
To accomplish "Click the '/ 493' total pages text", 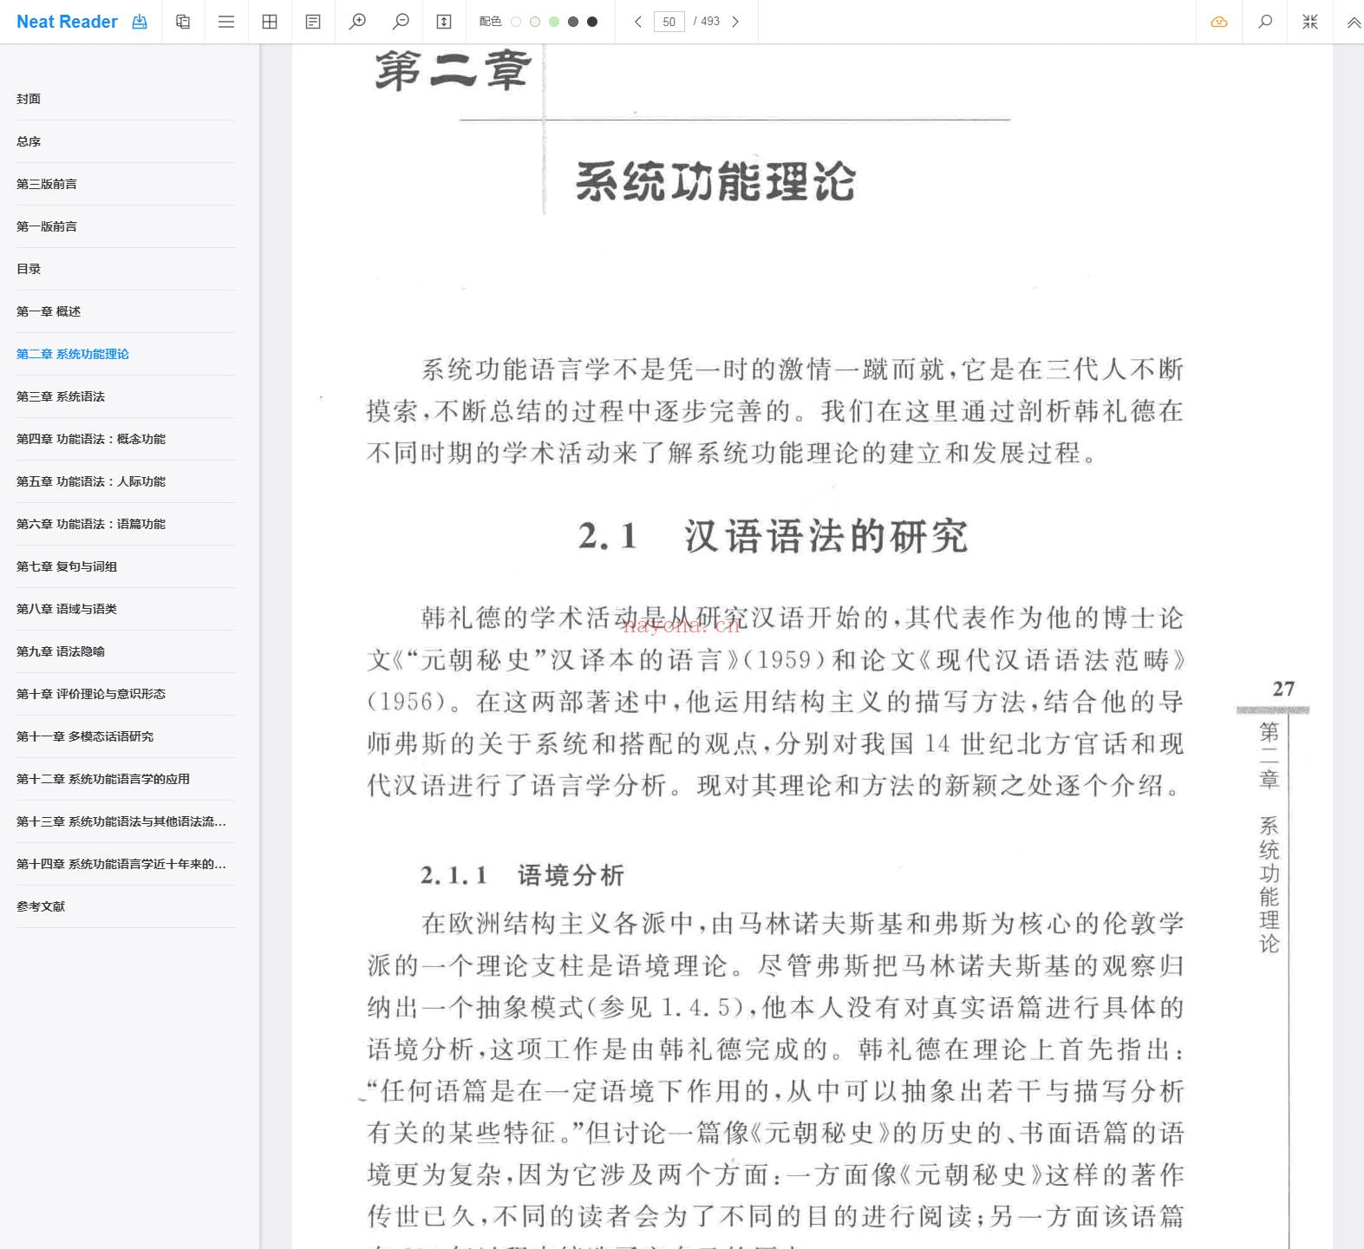I will (707, 22).
